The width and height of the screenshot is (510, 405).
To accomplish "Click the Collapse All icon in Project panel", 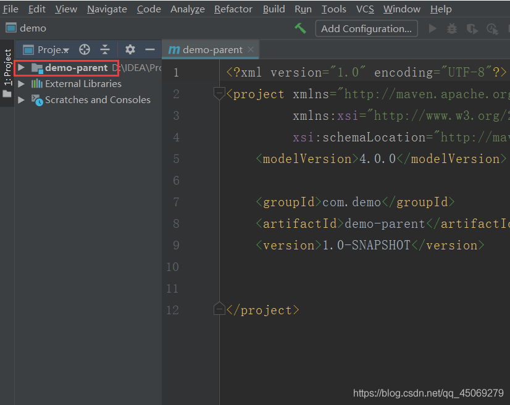I will [104, 50].
